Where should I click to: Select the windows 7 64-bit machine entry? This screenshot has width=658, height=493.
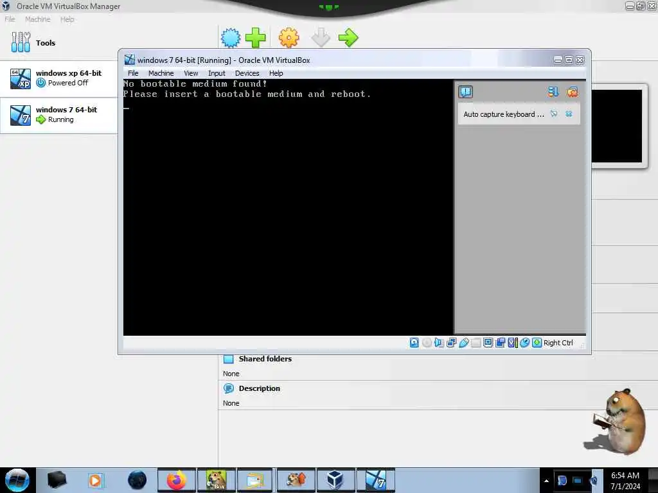click(x=58, y=115)
